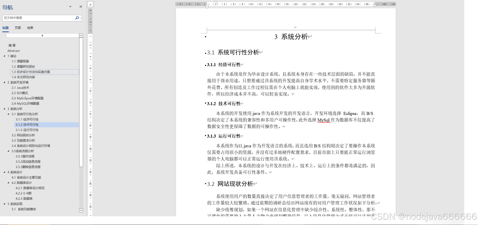Image resolution: width=478 pixels, height=225 pixels.
Task: Go to 3.5.1操作流程 heading
Action: [25, 156]
